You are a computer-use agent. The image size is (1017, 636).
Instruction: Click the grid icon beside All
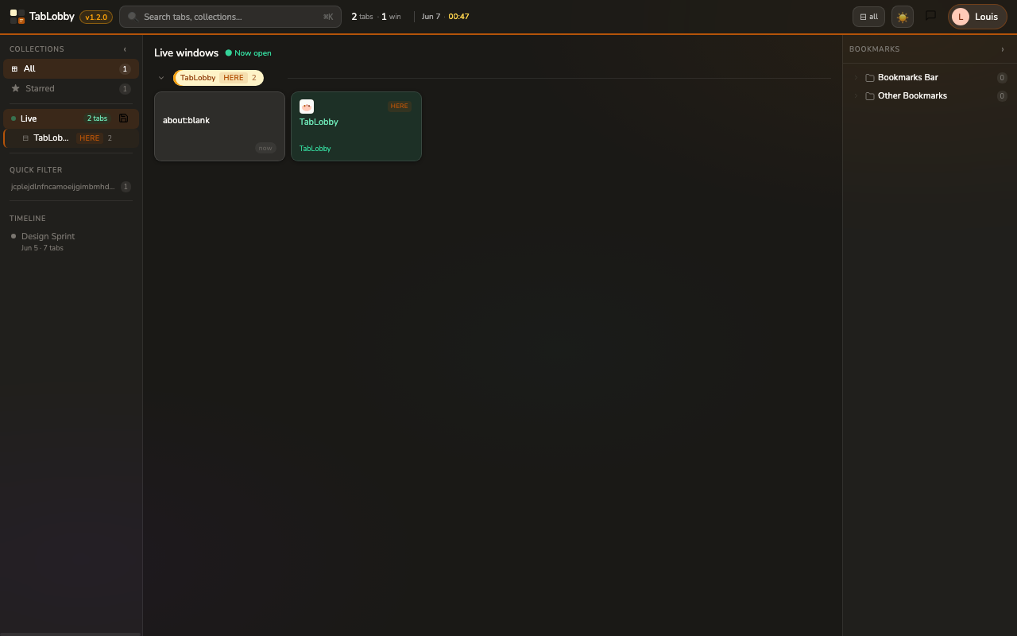(14, 68)
